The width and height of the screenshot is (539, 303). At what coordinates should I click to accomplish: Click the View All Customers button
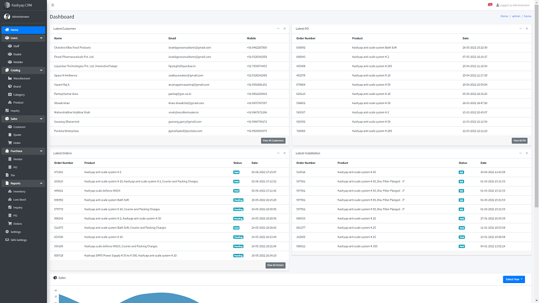273,141
